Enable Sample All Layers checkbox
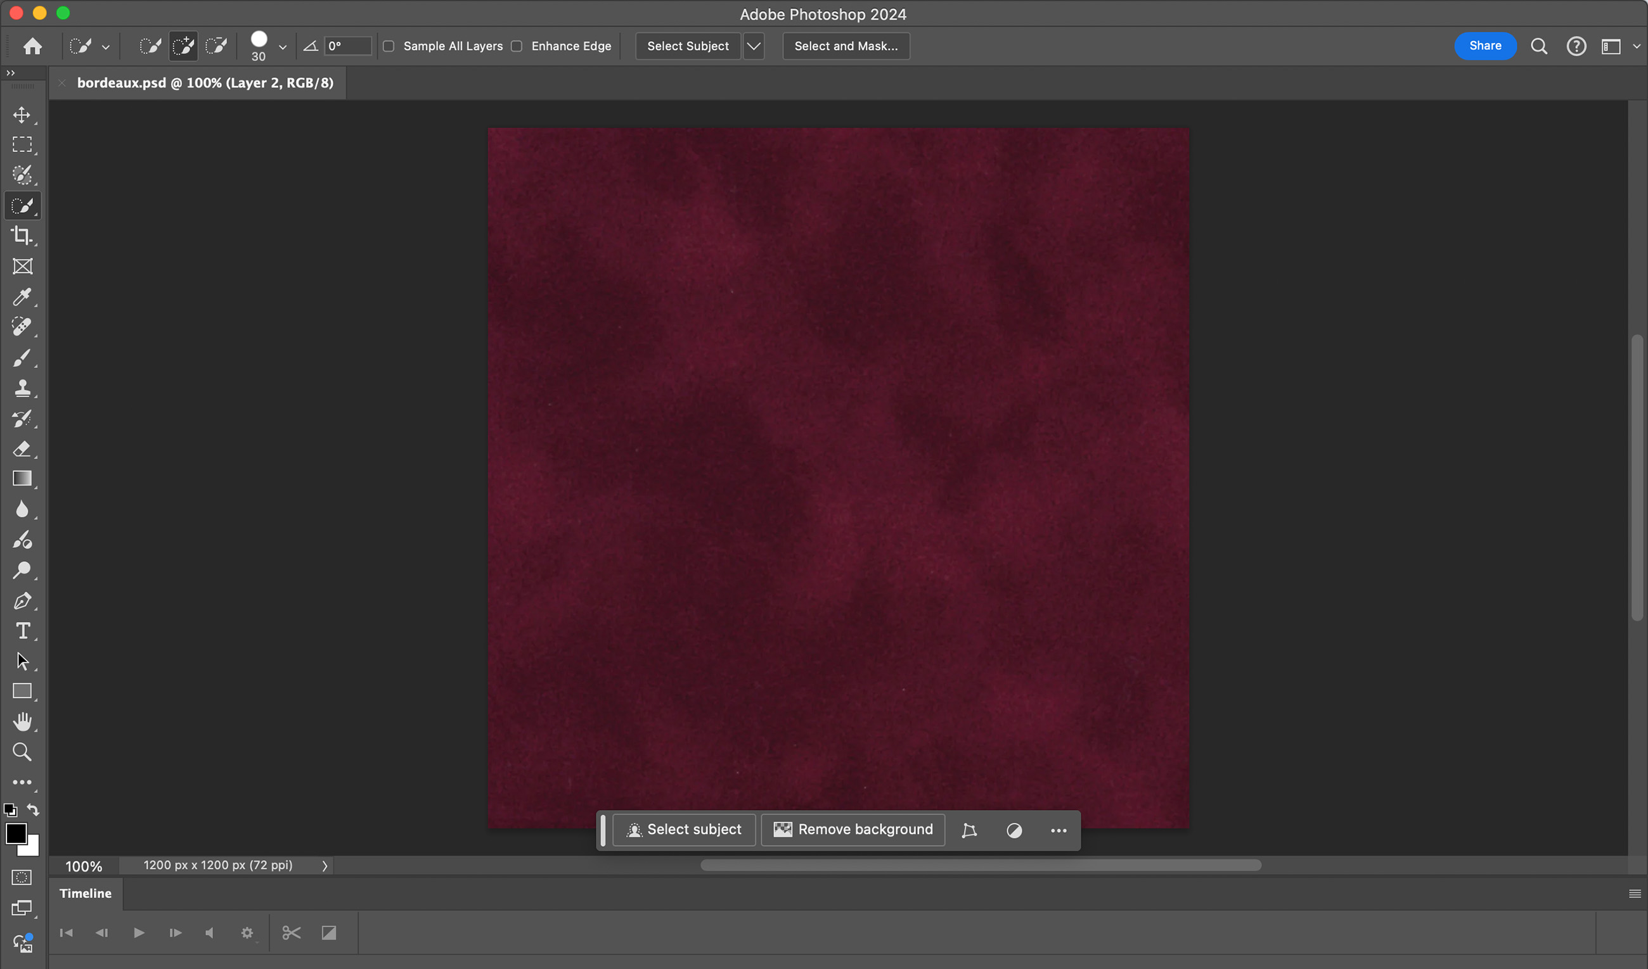 [389, 46]
